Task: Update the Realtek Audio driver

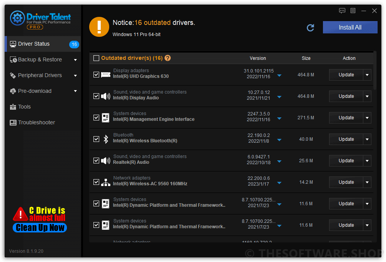Action: click(x=346, y=161)
